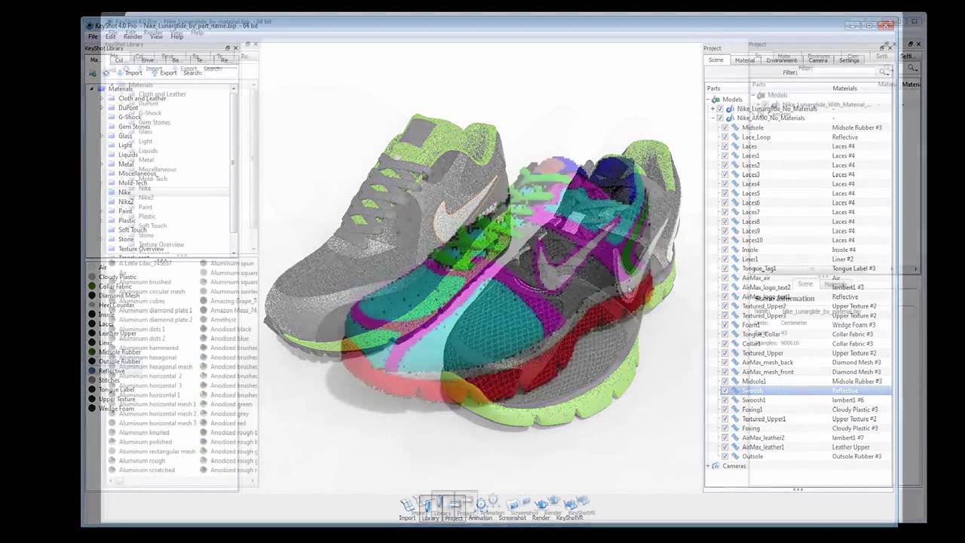This screenshot has height=543, width=965.
Task: Click the Filter field in Project panel
Action: tap(838, 72)
